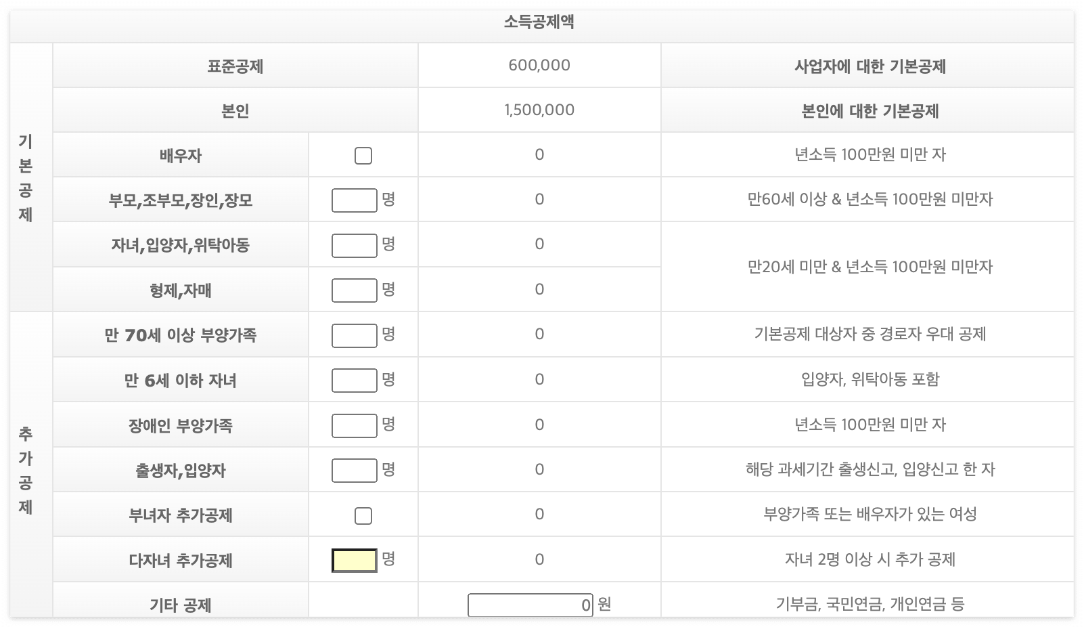Click the 자녀 2명 이상 시 추가 공제 description

tap(871, 559)
